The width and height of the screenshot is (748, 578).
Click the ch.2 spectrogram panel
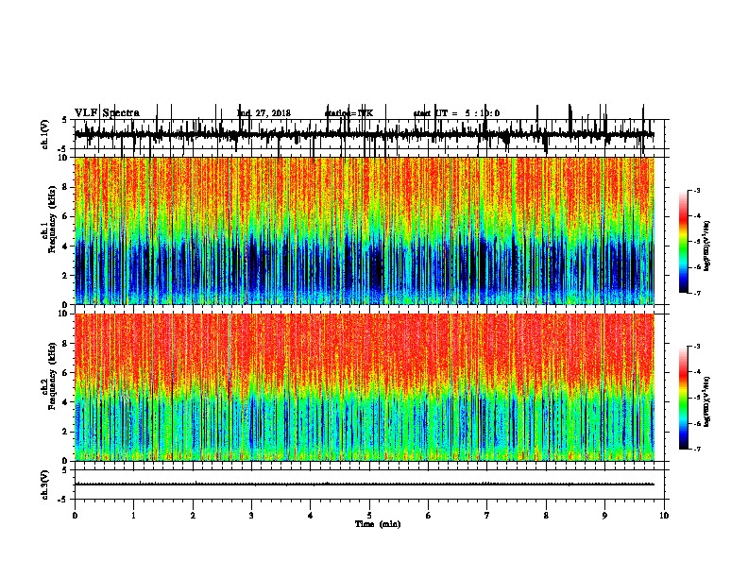[365, 387]
